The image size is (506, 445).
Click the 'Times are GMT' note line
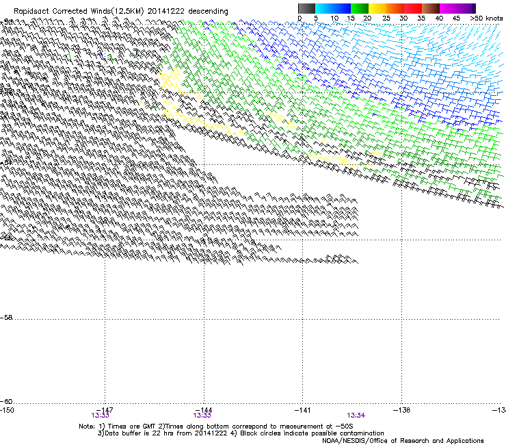pos(216,427)
